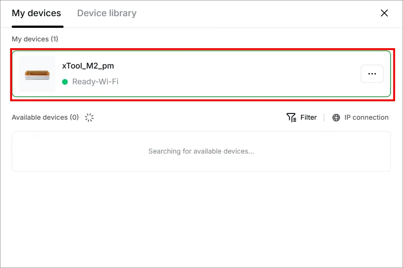Click the empty available devices list box
The image size is (403, 268).
pos(201,151)
